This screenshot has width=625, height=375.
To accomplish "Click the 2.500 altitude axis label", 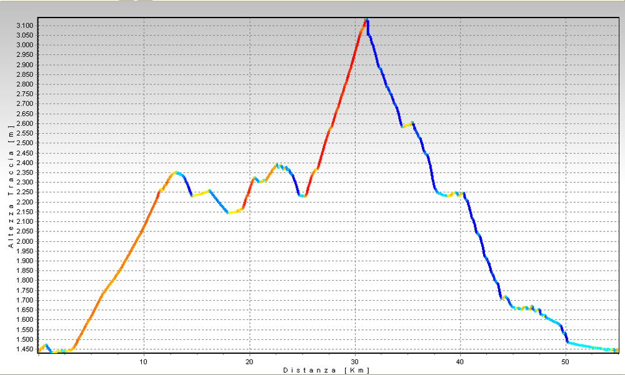I will [25, 143].
